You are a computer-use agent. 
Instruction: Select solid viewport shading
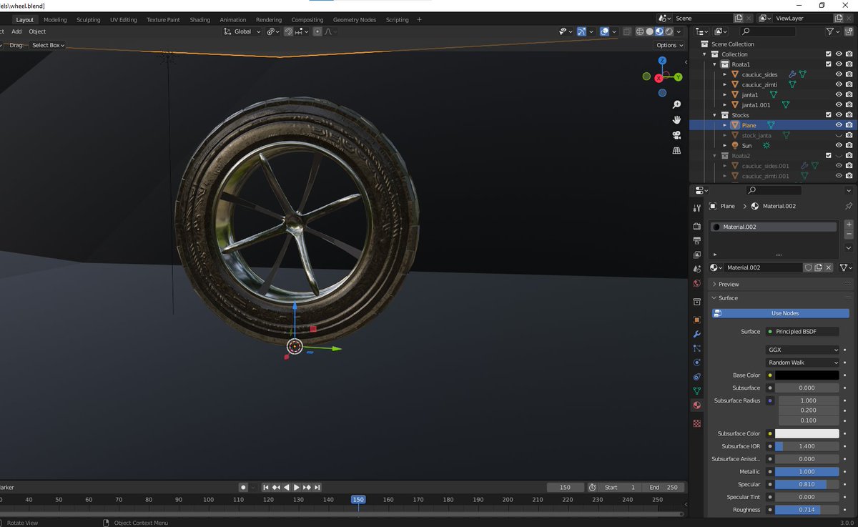(x=650, y=31)
